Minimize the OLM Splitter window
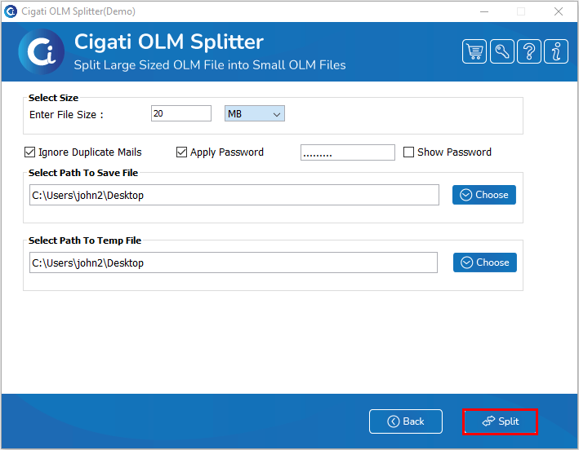579x450 pixels. click(484, 11)
